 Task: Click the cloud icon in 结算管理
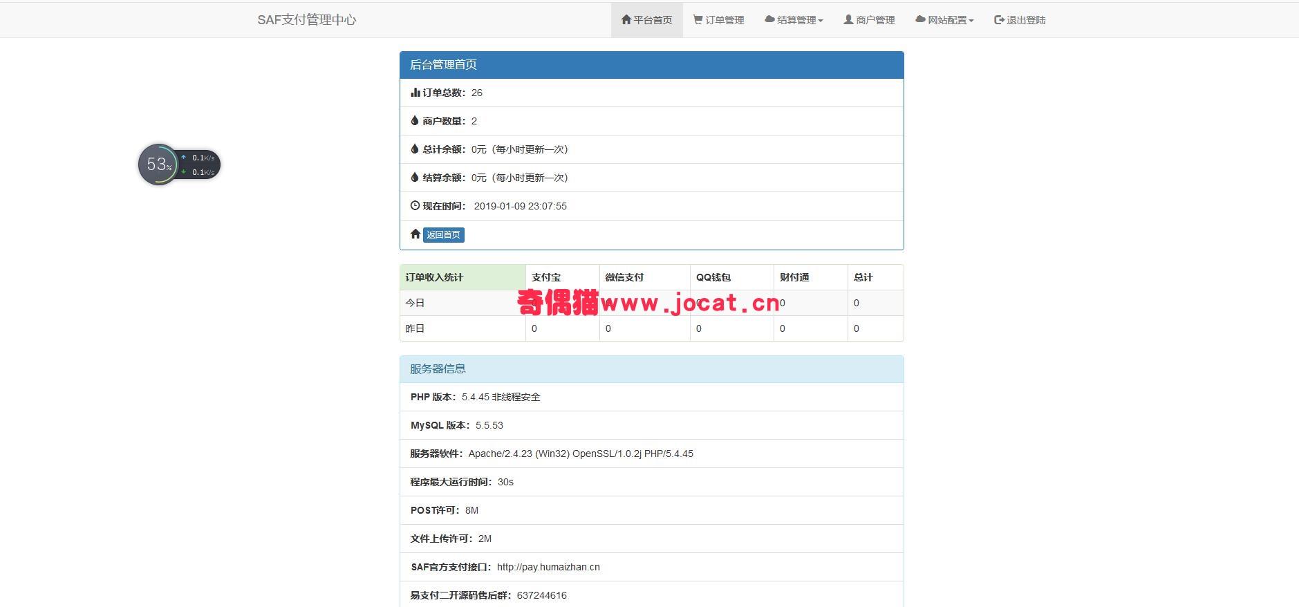769,20
